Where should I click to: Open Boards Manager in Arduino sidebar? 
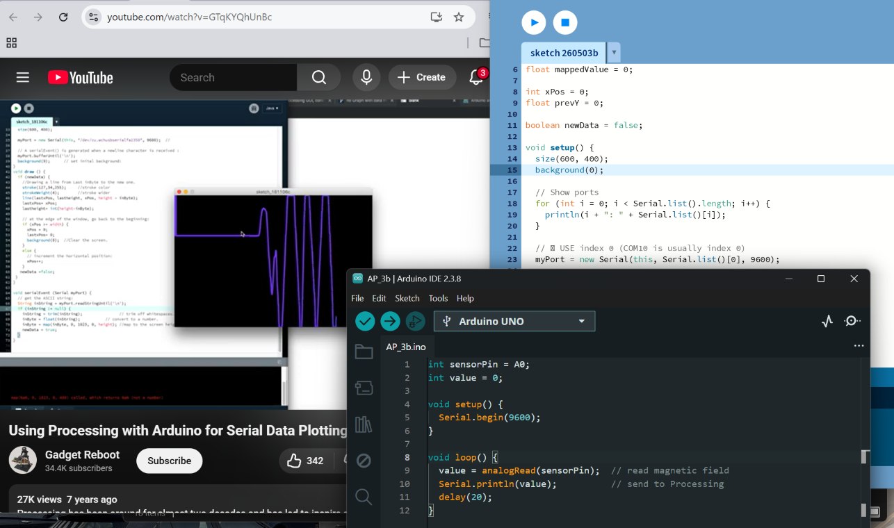coord(364,388)
